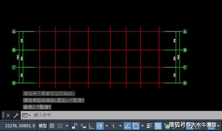222x131 pixels.
Task: Toggle ortho mode icon
Action: [x=91, y=126]
